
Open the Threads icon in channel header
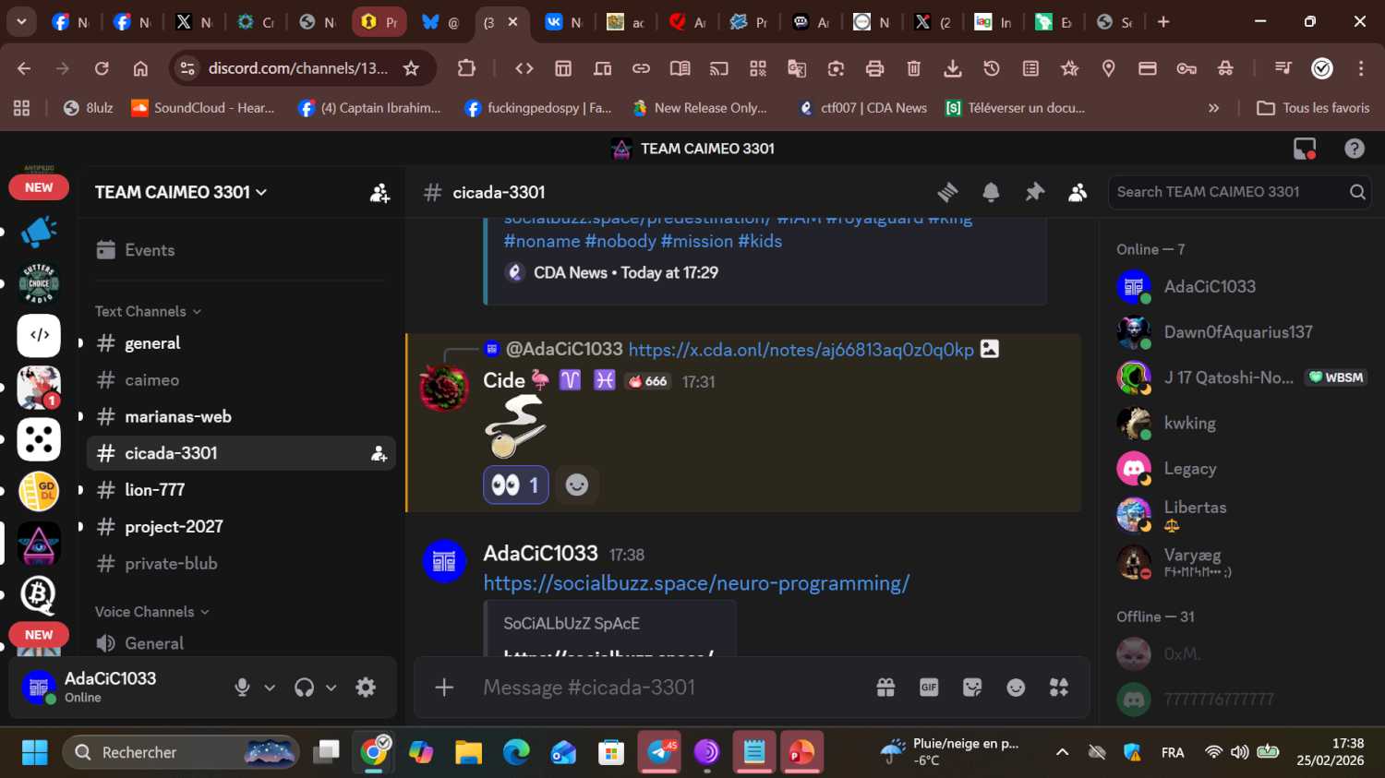pyautogui.click(x=947, y=192)
